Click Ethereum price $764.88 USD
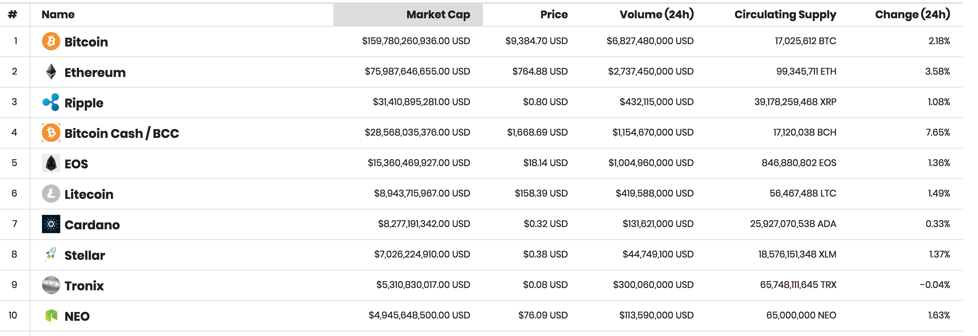978x336 pixels. (540, 71)
